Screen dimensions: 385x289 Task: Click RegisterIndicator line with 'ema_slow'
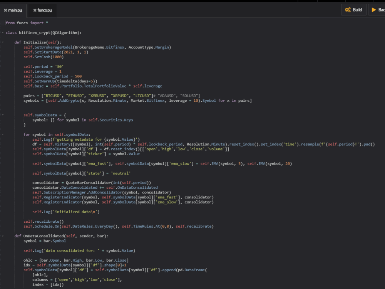pyautogui.click(x=123, y=202)
